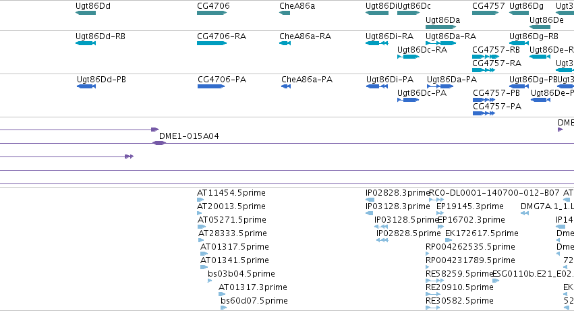The height and width of the screenshot is (311, 574).
Task: Click protein CheA86a-PA
Action: point(286,86)
